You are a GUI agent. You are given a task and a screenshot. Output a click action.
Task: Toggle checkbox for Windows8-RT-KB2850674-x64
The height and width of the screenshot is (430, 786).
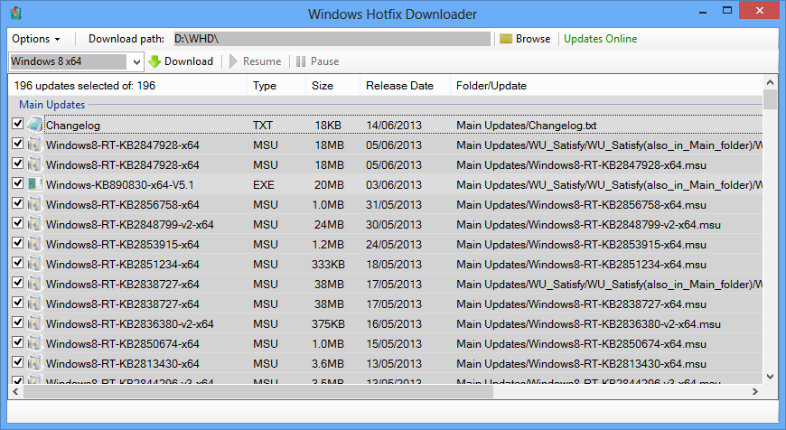pos(17,341)
